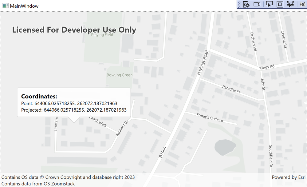Click the Central Rd street label
This screenshot has height=187, width=307.
[284, 39]
